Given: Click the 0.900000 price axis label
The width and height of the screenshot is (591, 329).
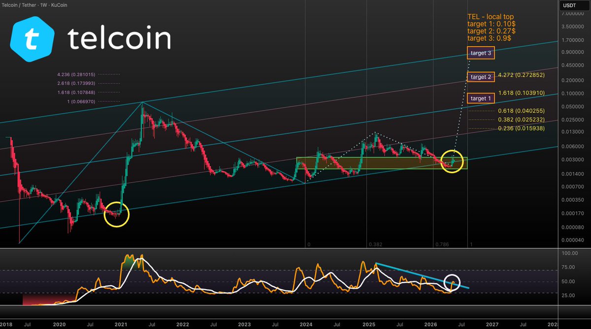Looking at the screenshot, I should [572, 52].
